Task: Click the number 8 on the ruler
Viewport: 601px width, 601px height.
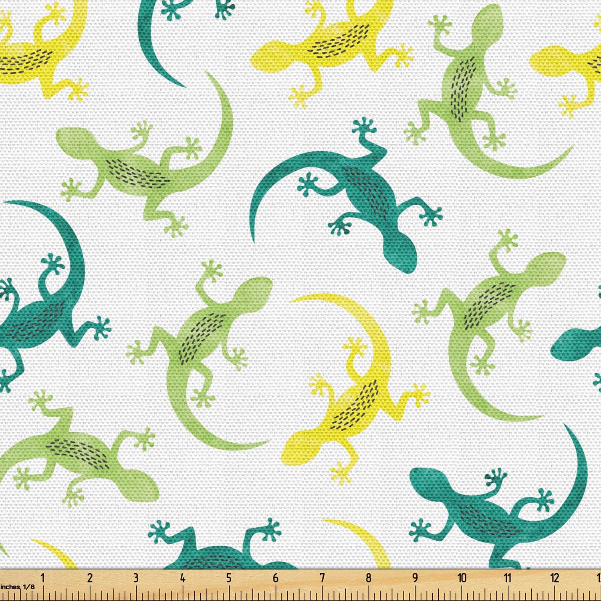Action: 369,578
